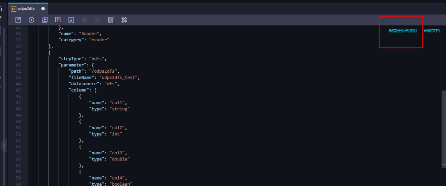Click line number 45 in gutter
This screenshot has width=446, height=186.
18,90
